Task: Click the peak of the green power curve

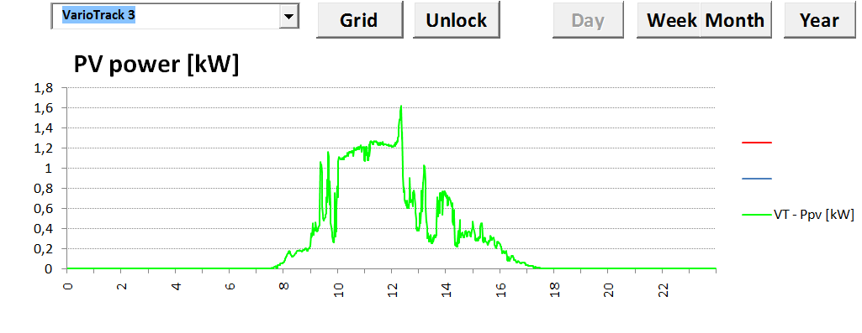Action: pos(401,107)
